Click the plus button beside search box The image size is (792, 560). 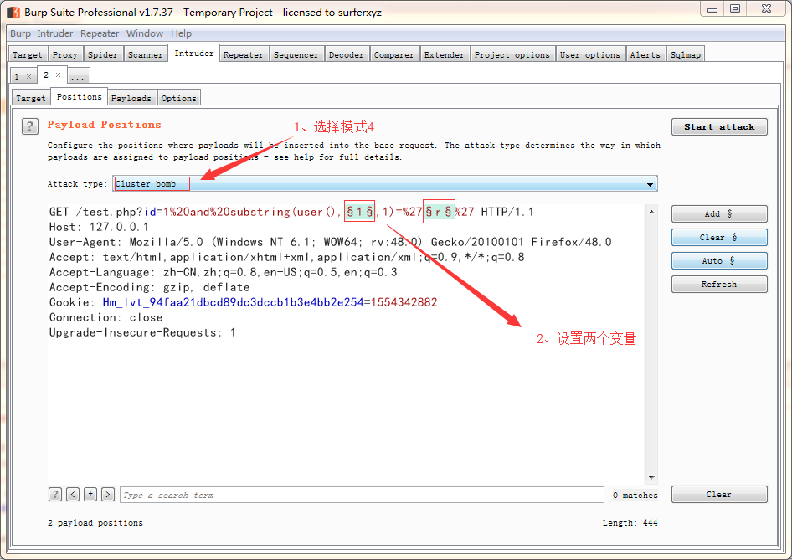[90, 495]
